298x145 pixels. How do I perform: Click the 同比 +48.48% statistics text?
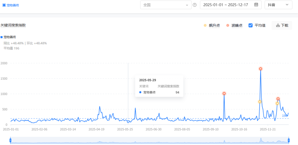14,43
